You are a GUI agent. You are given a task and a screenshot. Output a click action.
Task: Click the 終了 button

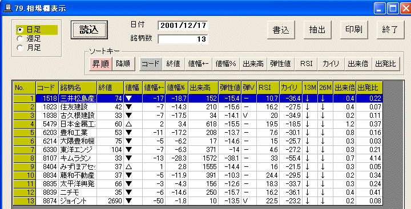point(390,30)
